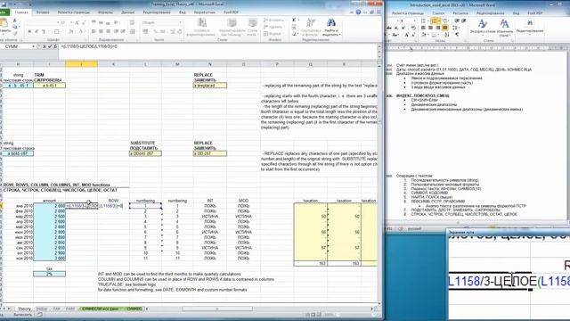This screenshot has height=321, width=570.
Task: Open Excel's Вставка ribbon tab
Action: [x=43, y=12]
